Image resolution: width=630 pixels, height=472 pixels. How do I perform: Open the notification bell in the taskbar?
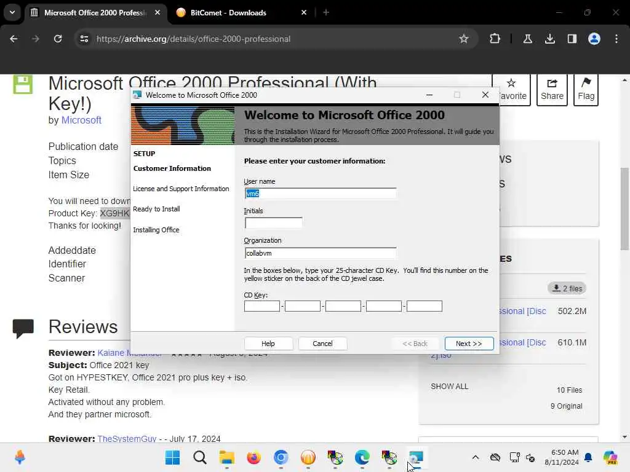(x=588, y=457)
